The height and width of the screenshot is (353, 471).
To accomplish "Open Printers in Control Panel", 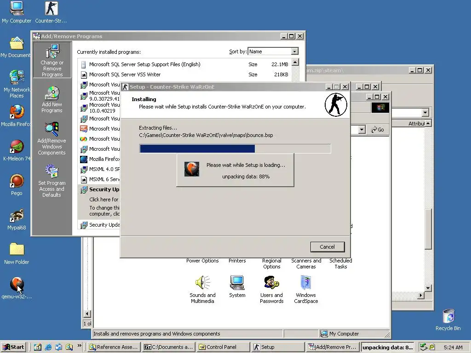I will (237, 261).
